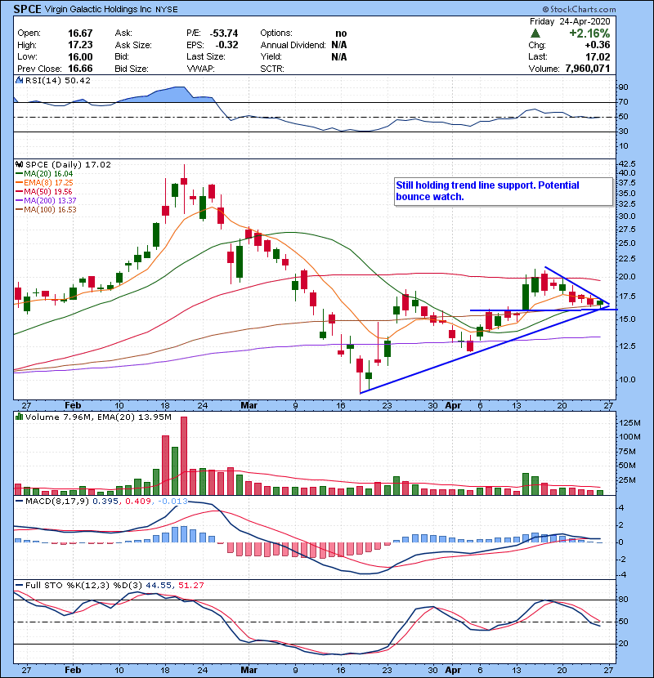This screenshot has height=678, width=654.
Task: Click the P/E value -53.74
Action: coord(224,33)
